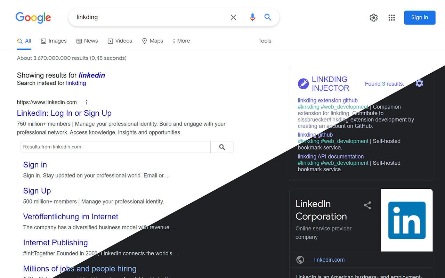Click the Sign in button
445x278 pixels.
(x=420, y=17)
